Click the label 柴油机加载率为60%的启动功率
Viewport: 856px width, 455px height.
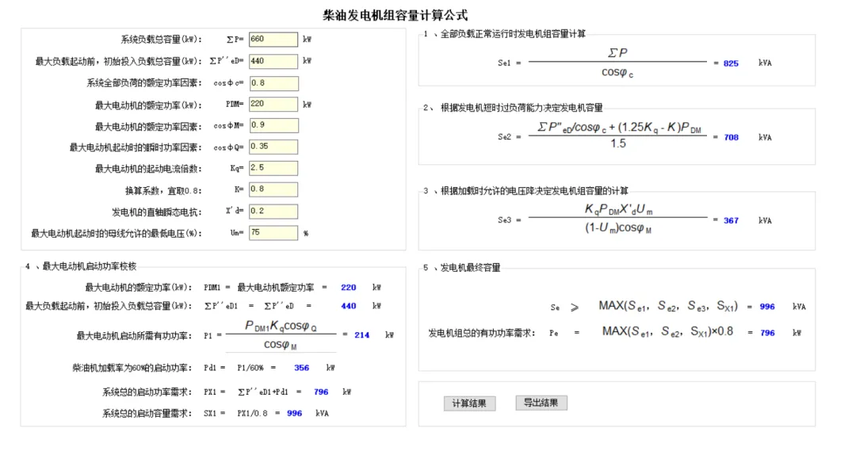[132, 368]
